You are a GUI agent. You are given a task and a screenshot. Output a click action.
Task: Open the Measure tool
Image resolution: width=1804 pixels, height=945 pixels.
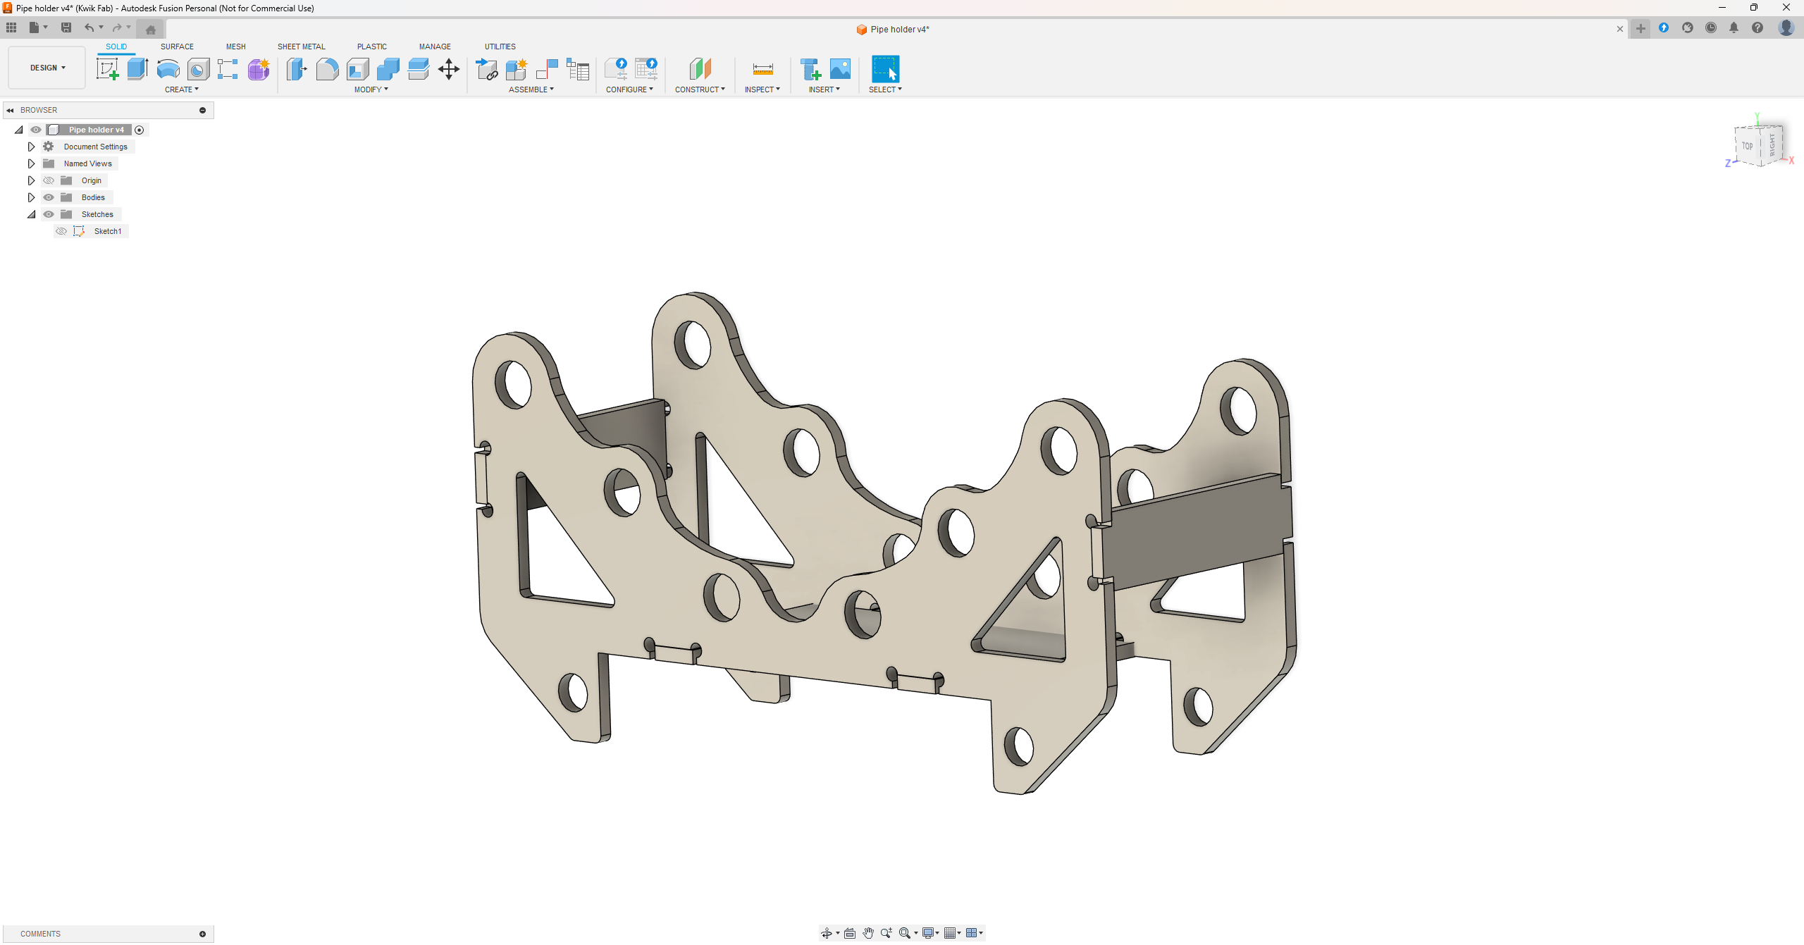click(x=762, y=69)
